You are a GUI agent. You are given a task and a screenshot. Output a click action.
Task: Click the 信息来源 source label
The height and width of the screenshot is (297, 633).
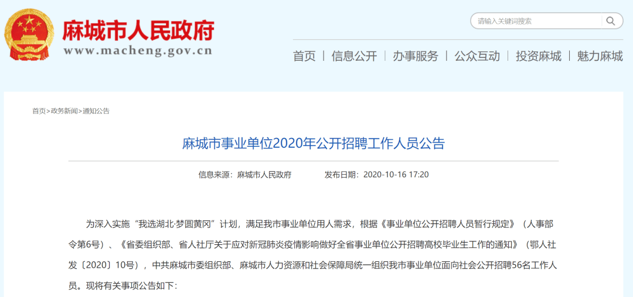215,175
